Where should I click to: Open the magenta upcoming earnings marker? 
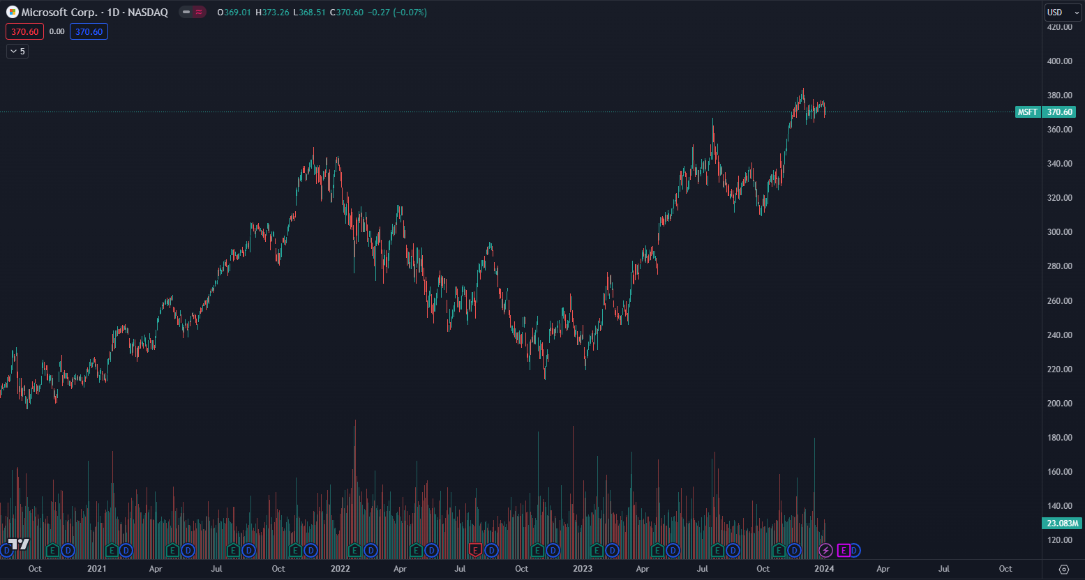843,550
